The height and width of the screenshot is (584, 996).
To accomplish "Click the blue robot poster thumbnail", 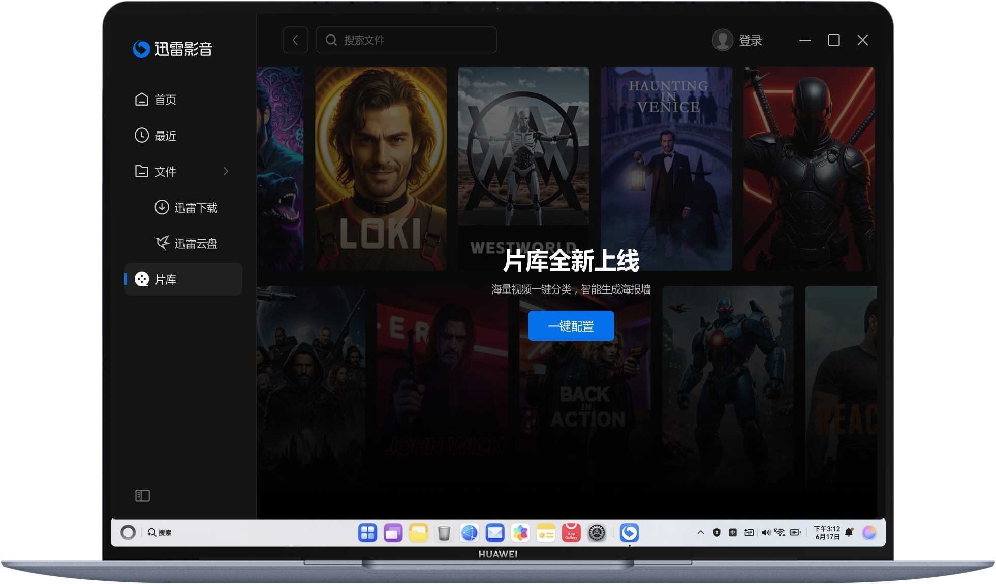I will 728,388.
